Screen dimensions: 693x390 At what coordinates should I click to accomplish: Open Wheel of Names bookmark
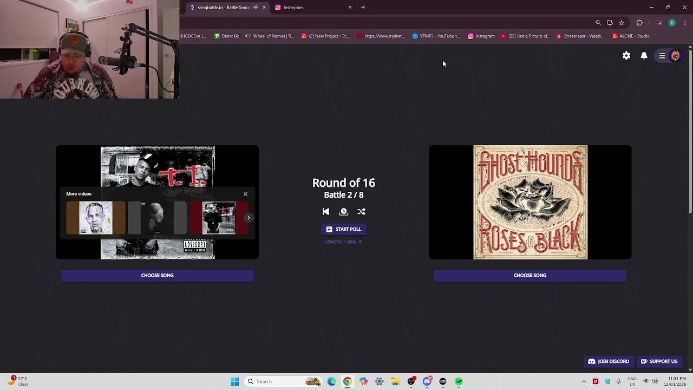[x=270, y=36]
